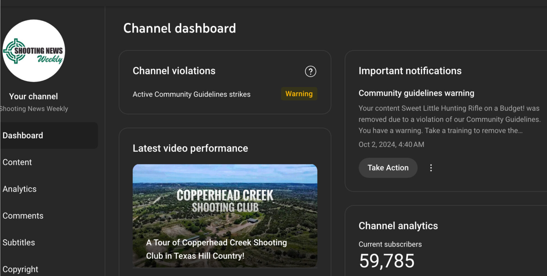Click the Shooting News Weekly channel avatar
This screenshot has width=547, height=276.
click(x=34, y=51)
